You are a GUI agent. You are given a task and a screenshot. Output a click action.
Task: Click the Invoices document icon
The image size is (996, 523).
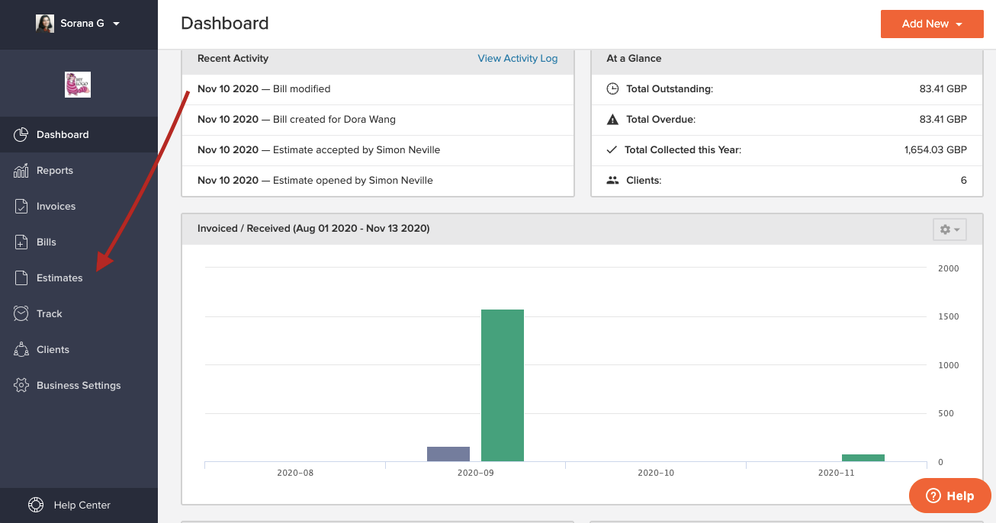(x=21, y=207)
